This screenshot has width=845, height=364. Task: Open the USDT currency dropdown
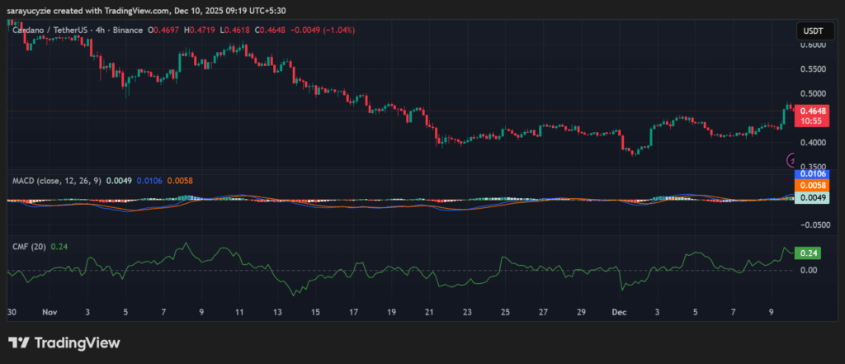[809, 31]
